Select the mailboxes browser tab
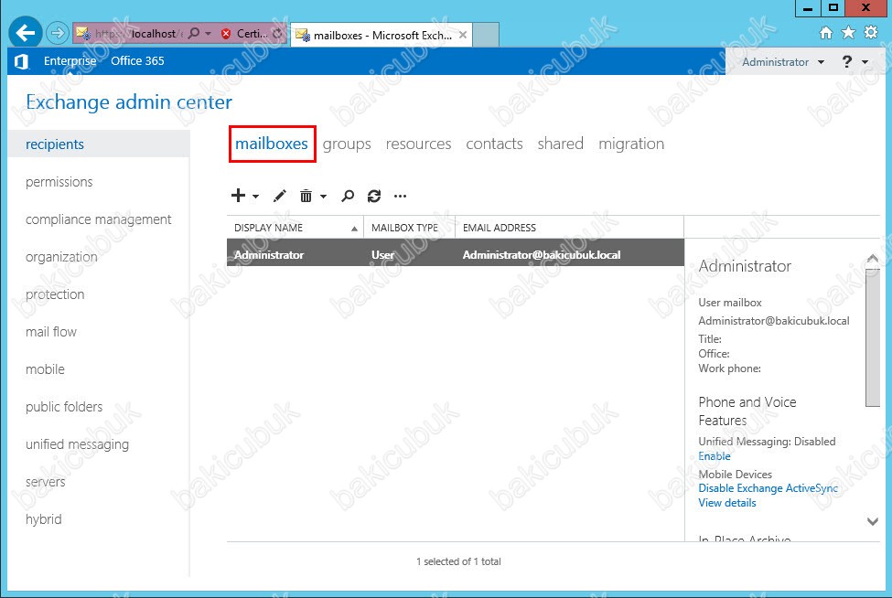This screenshot has height=598, width=892. (382, 36)
